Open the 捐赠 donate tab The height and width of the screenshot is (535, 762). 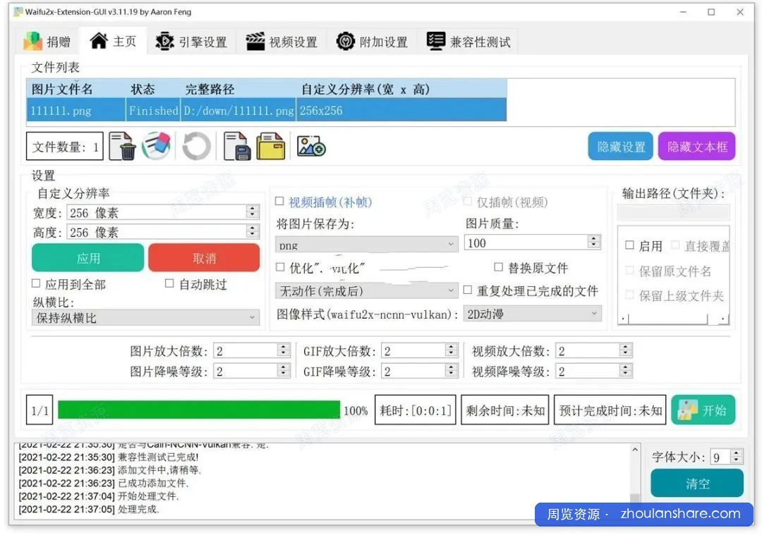(47, 42)
